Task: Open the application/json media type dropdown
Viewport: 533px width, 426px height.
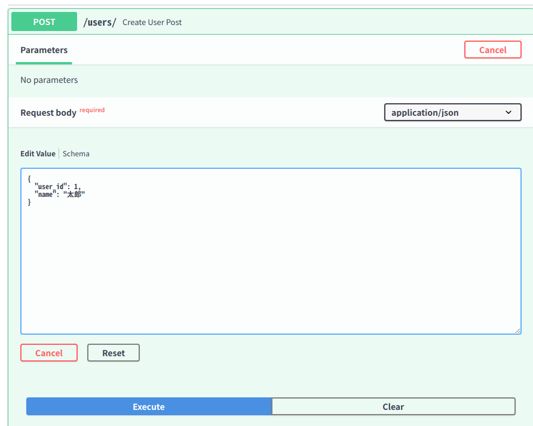Action: pyautogui.click(x=452, y=112)
